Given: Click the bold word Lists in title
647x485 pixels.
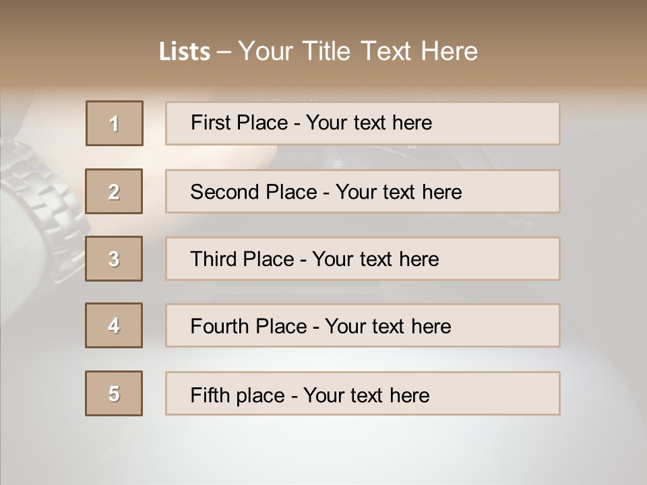Looking at the screenshot, I should (x=185, y=51).
